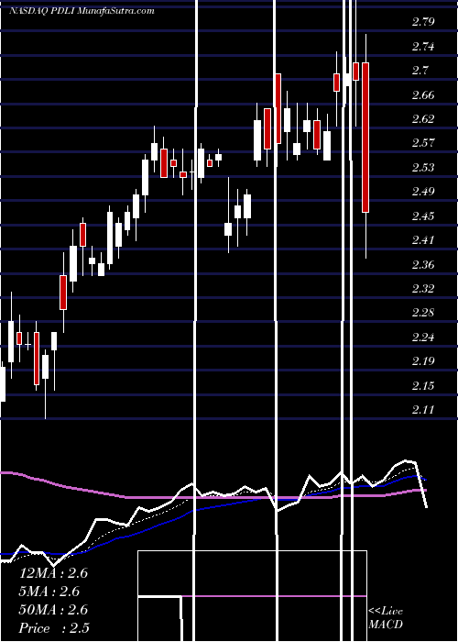Click the 2.74 price axis label
Viewport: 458px width, 642px height.
[423, 46]
